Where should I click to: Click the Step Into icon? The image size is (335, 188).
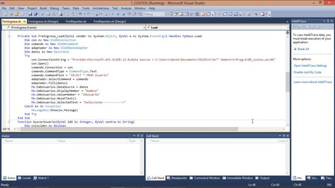tap(129, 14)
